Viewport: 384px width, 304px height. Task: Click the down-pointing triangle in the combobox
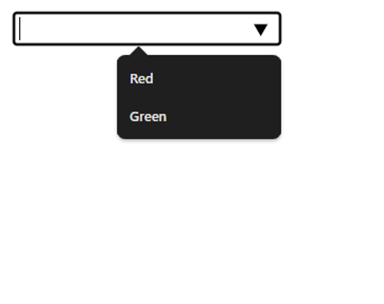pyautogui.click(x=260, y=30)
